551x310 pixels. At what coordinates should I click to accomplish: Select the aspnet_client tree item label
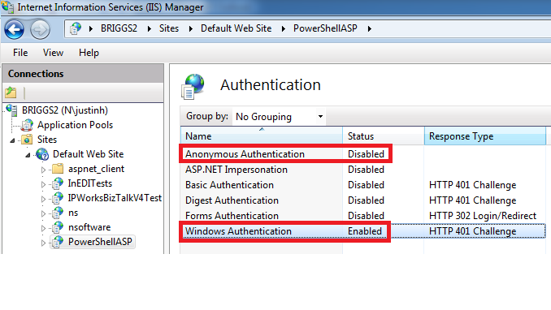[96, 169]
